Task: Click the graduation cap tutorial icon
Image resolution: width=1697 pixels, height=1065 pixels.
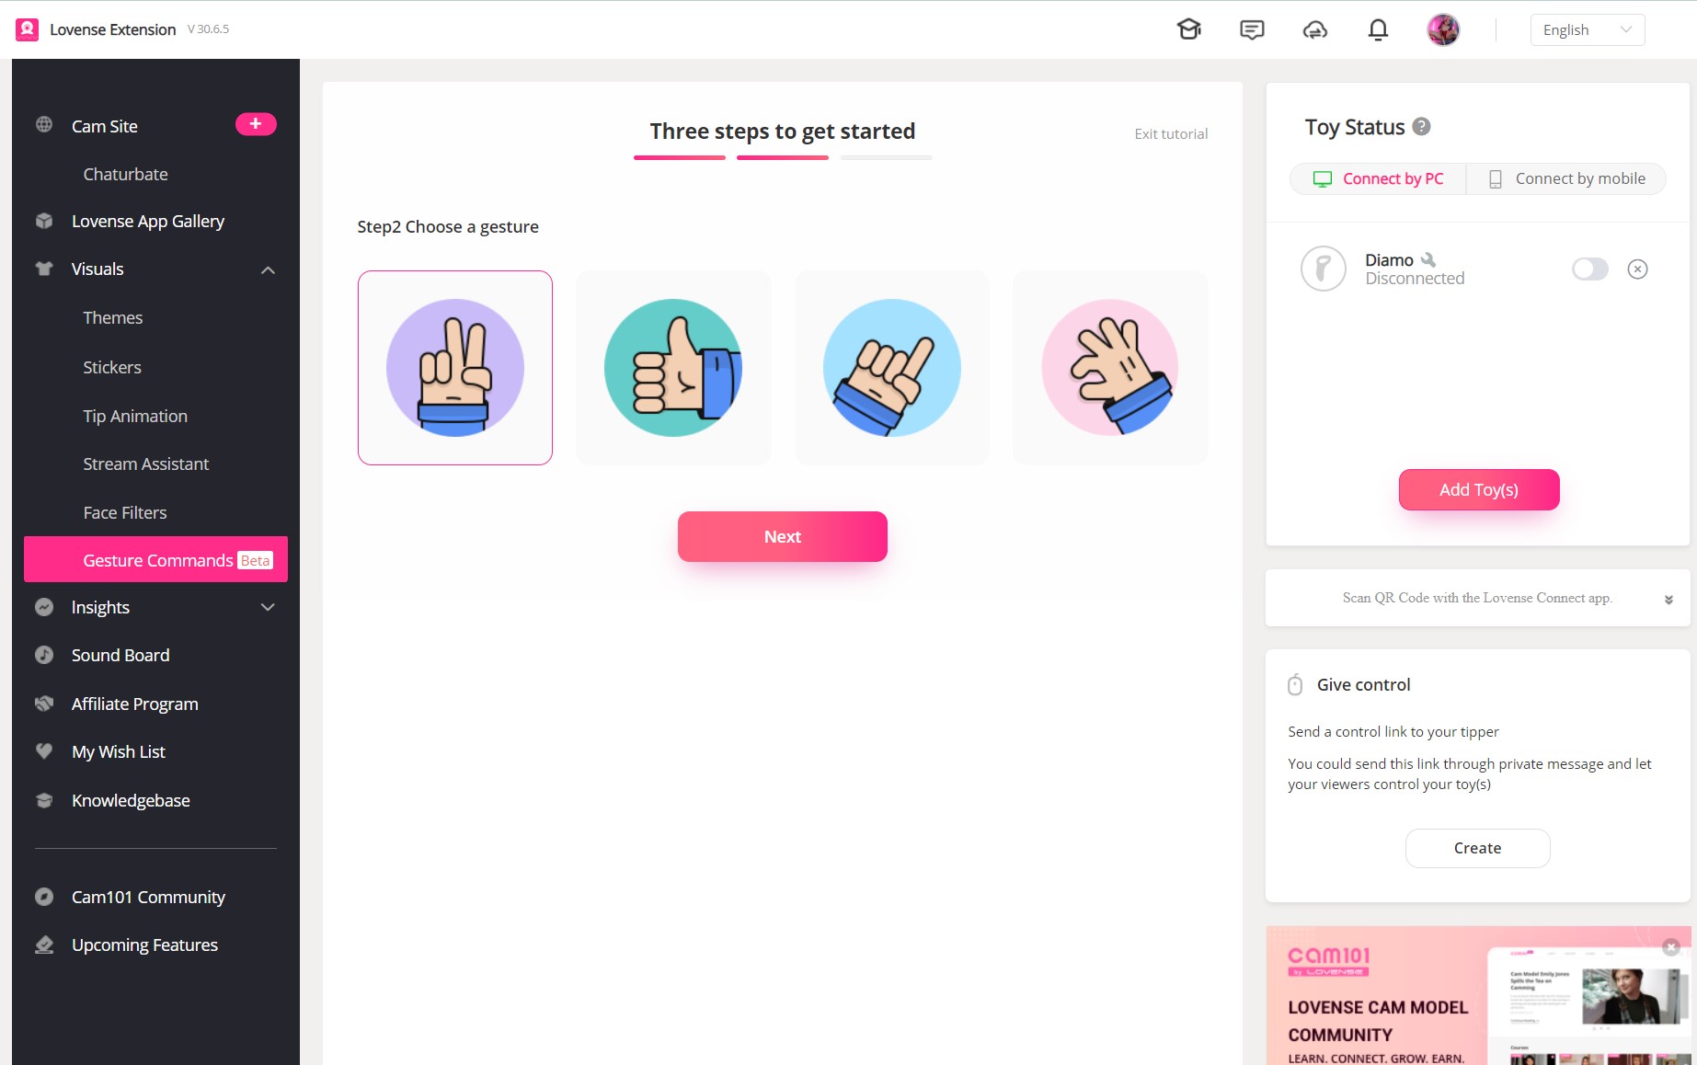Action: pos(1188,29)
